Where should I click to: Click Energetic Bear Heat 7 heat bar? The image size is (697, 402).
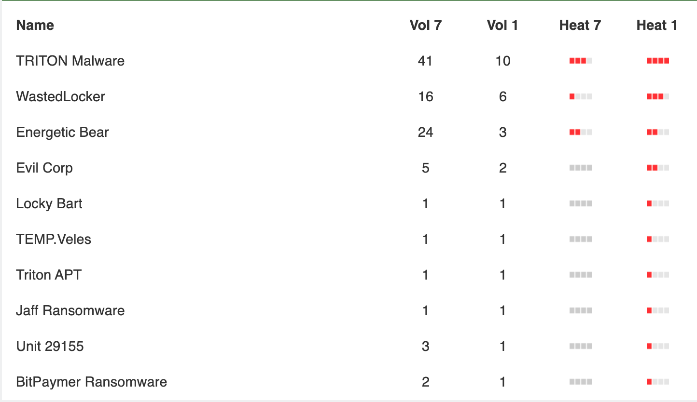pos(580,132)
